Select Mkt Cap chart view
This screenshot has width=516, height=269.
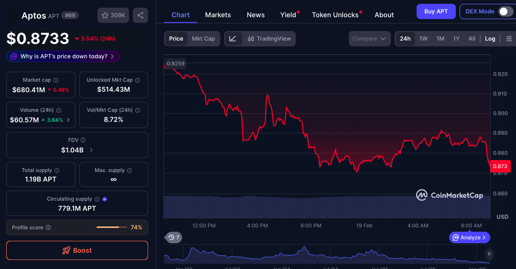pyautogui.click(x=204, y=39)
